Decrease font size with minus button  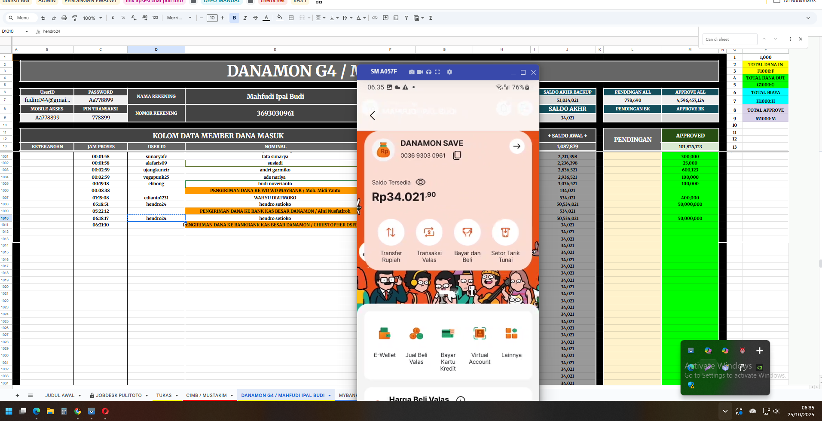202,18
